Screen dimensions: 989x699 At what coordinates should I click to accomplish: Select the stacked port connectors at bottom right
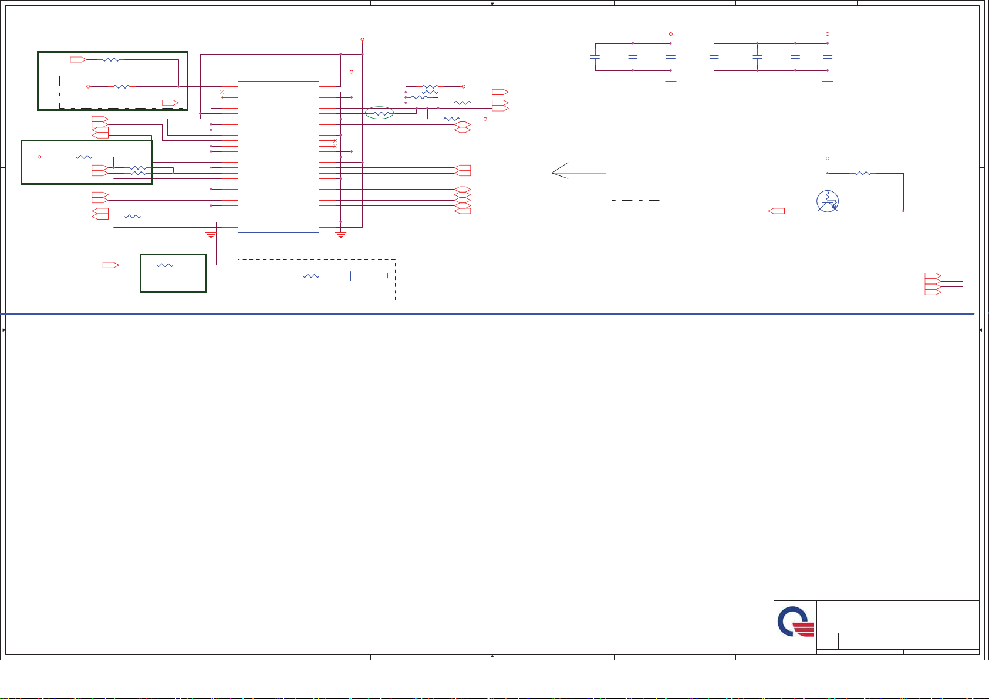pyautogui.click(x=933, y=283)
